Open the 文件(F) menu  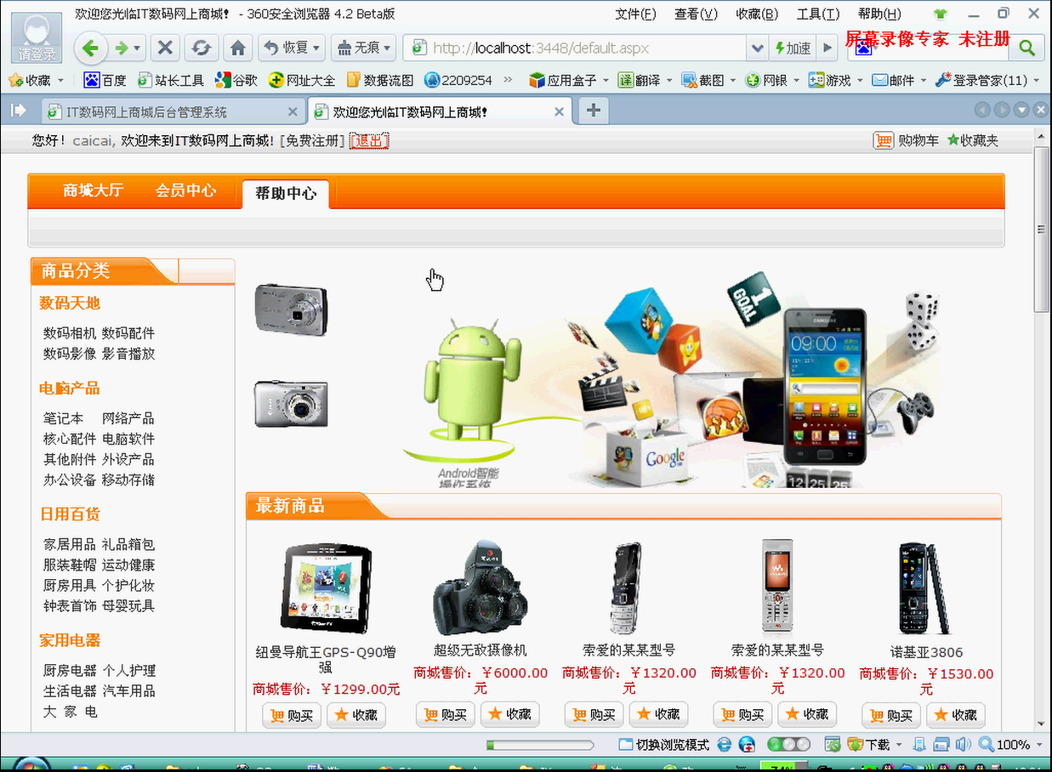point(635,14)
